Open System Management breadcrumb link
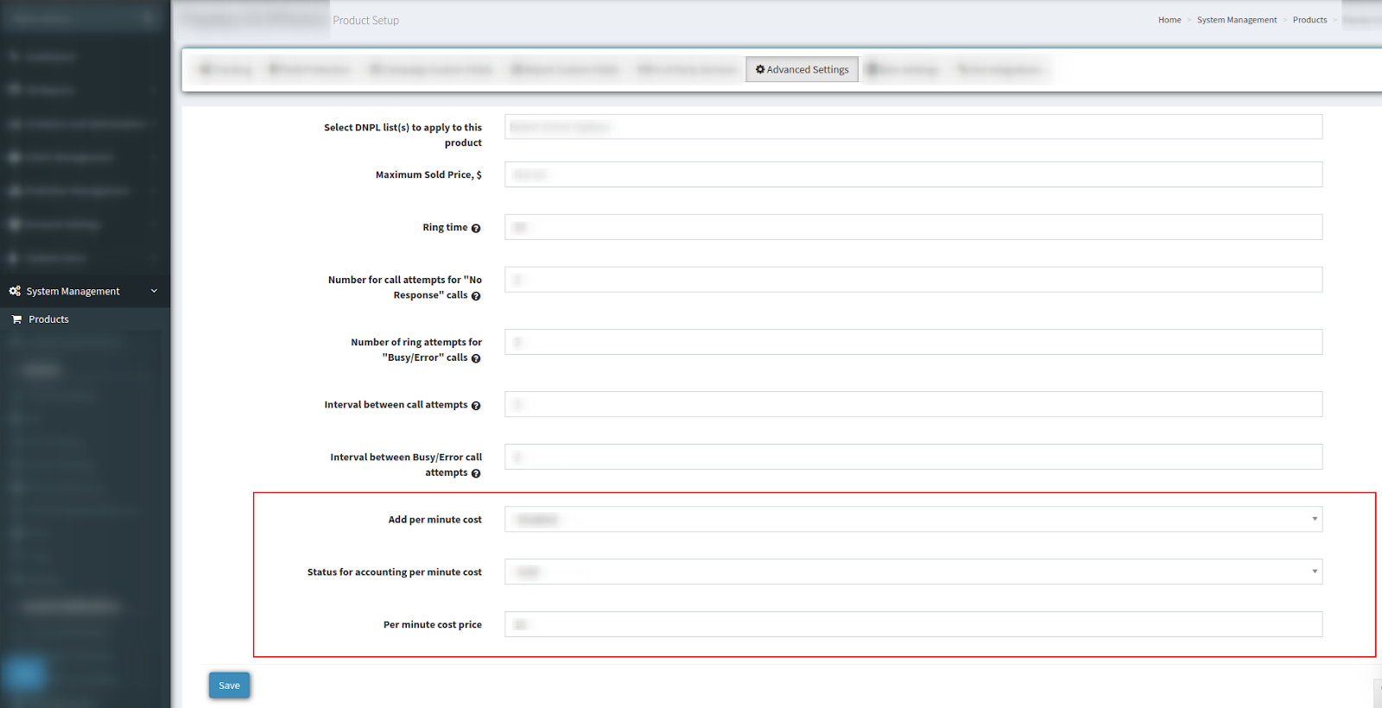Viewport: 1382px width, 708px height. 1236,20
